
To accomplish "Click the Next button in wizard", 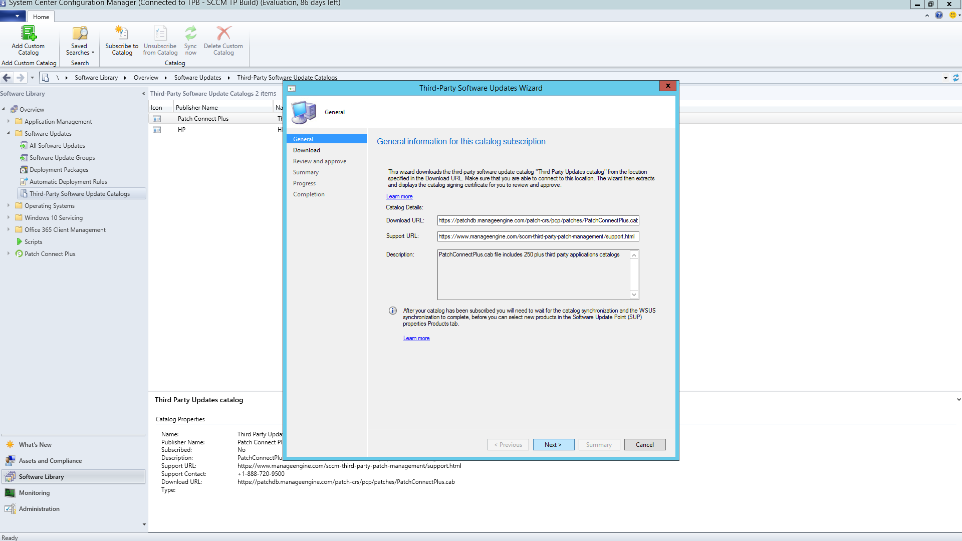I will point(553,445).
